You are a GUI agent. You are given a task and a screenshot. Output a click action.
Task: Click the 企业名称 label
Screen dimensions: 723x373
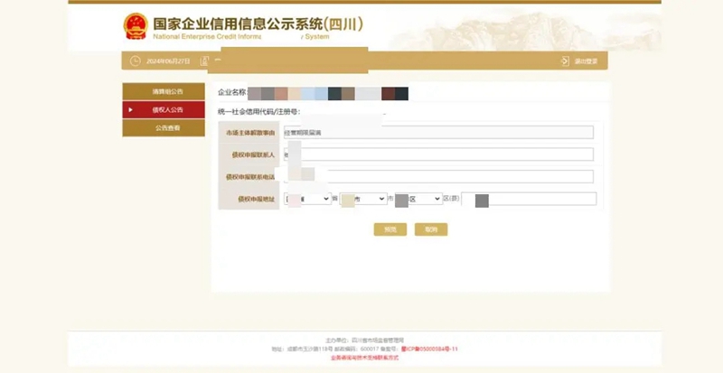[232, 92]
